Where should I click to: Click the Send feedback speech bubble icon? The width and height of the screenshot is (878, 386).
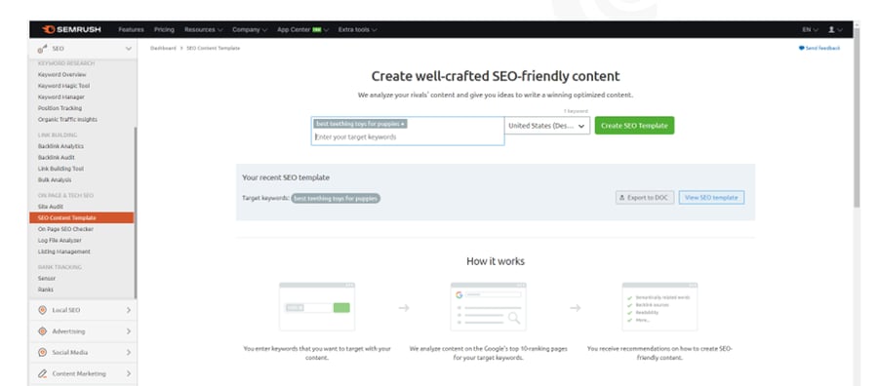(x=801, y=48)
